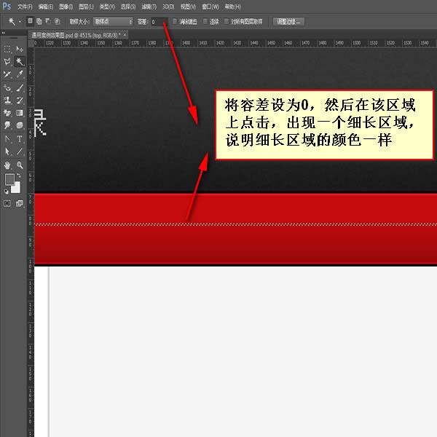Select the Gradient tool
Image resolution: width=437 pixels, height=437 pixels.
(20, 113)
